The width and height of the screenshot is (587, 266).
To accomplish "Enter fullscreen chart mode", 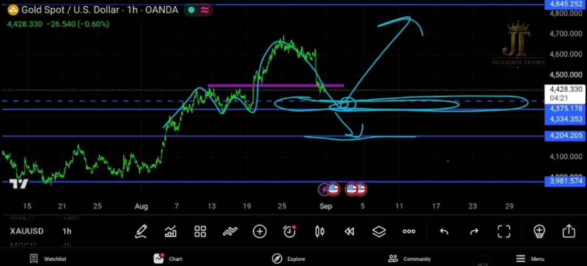I will (504, 231).
